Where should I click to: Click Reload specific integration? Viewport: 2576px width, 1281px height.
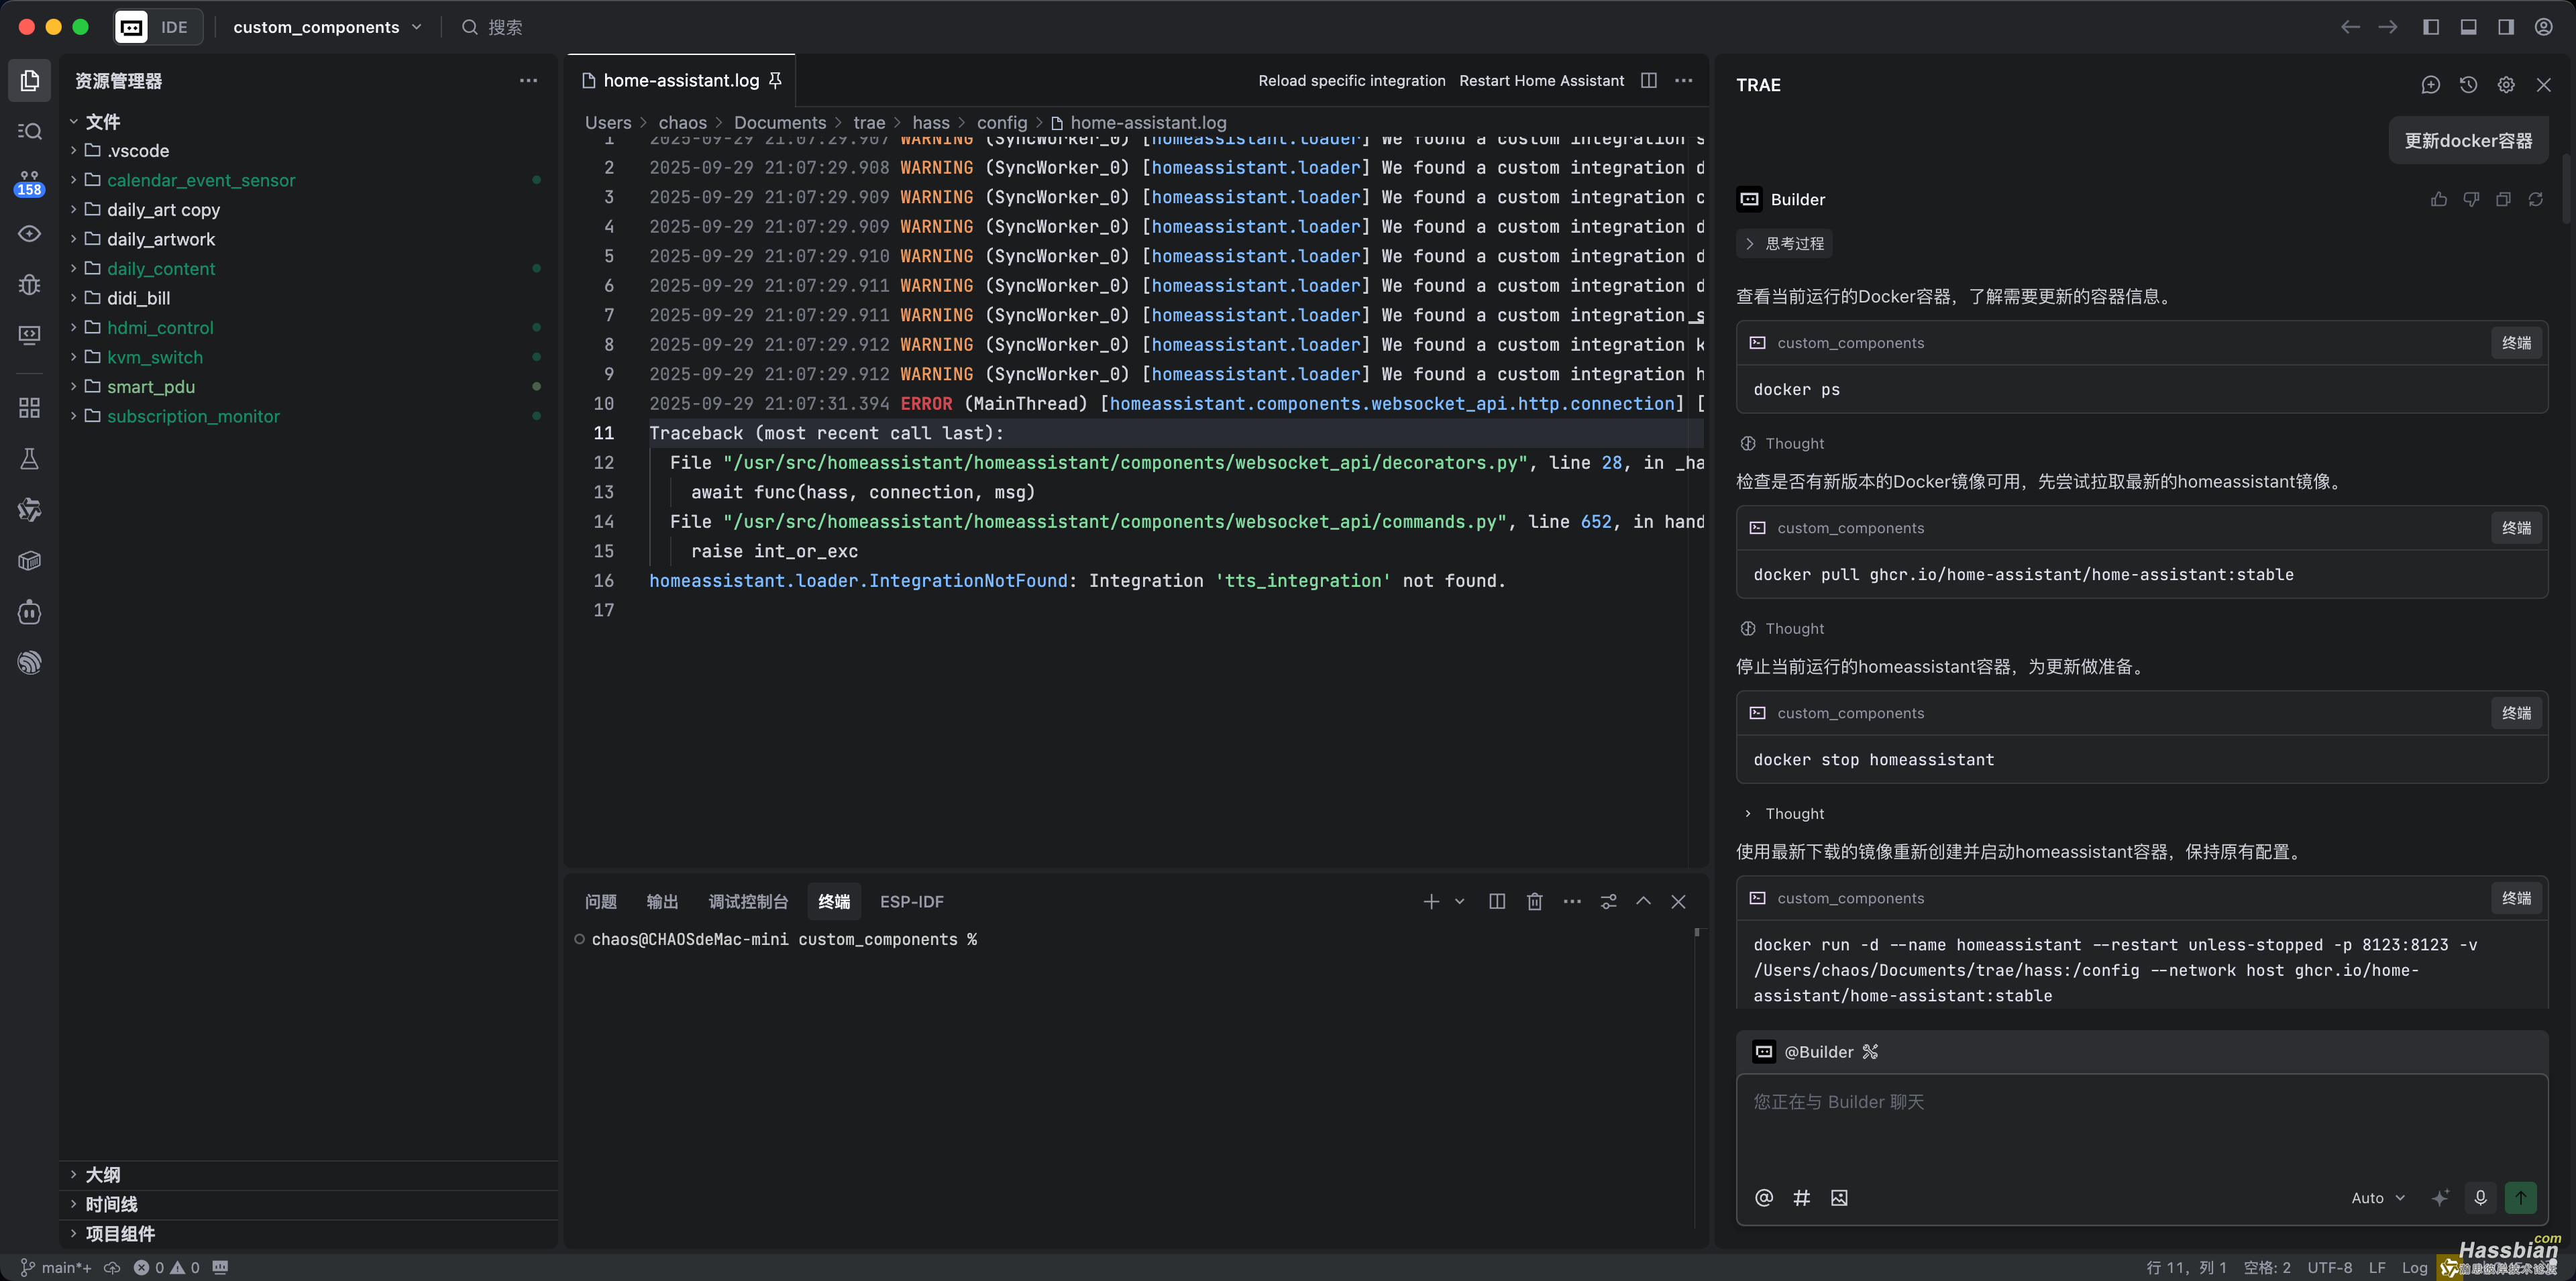tap(1351, 80)
